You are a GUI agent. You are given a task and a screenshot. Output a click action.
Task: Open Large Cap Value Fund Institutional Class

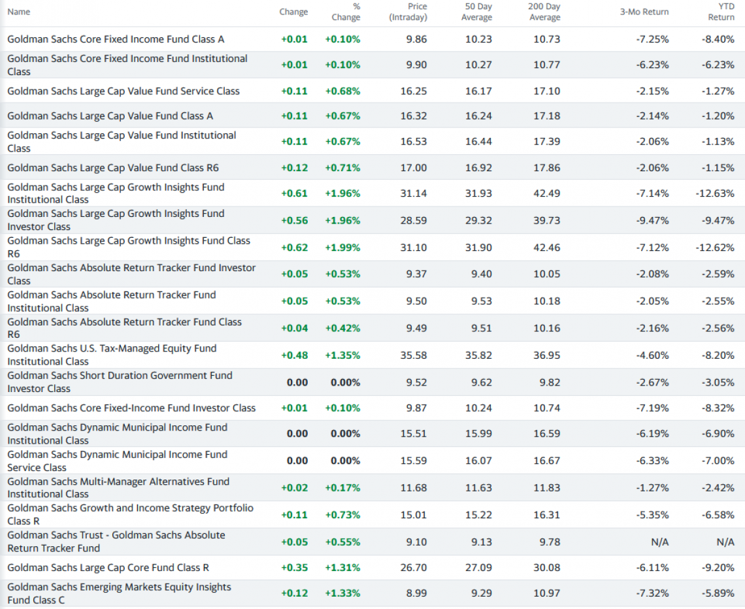(x=122, y=142)
